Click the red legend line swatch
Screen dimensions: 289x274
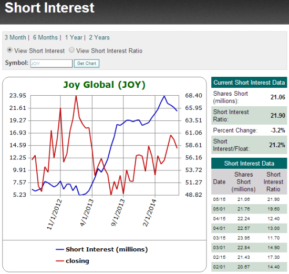(60, 261)
